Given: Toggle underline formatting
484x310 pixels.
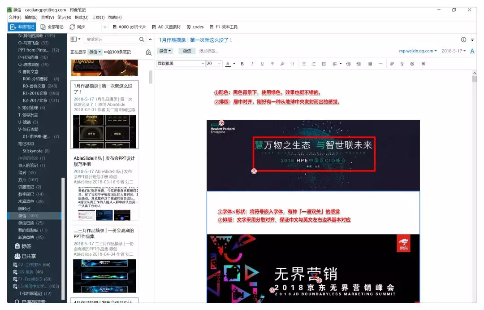Looking at the screenshot, I should click(x=262, y=64).
